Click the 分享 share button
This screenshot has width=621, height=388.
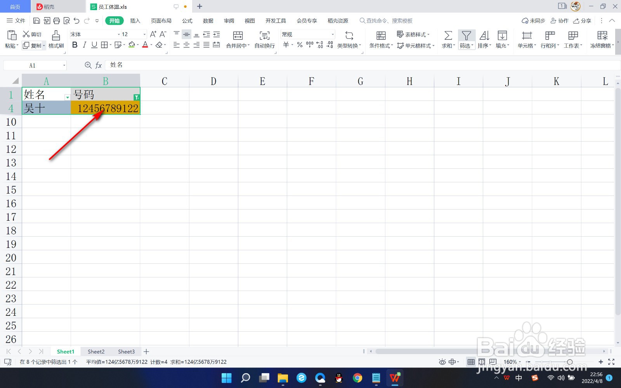(582, 21)
